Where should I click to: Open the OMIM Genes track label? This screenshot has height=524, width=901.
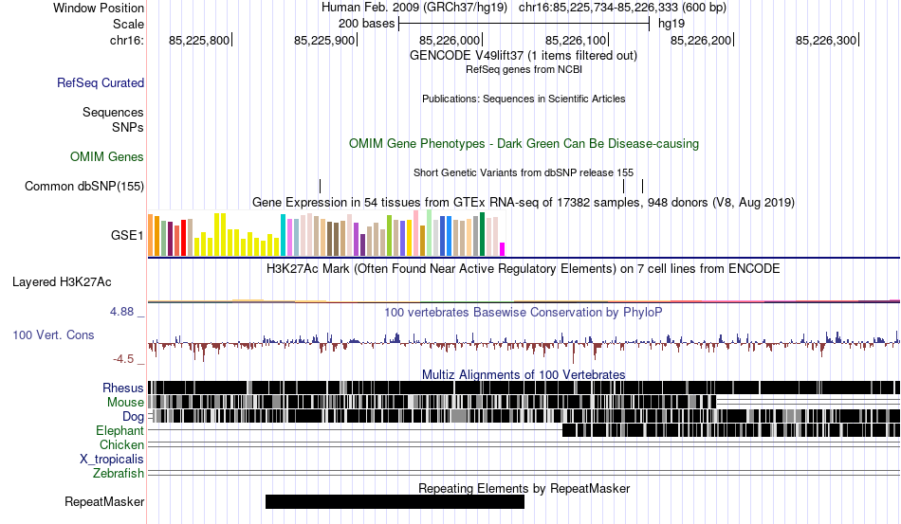click(x=107, y=156)
